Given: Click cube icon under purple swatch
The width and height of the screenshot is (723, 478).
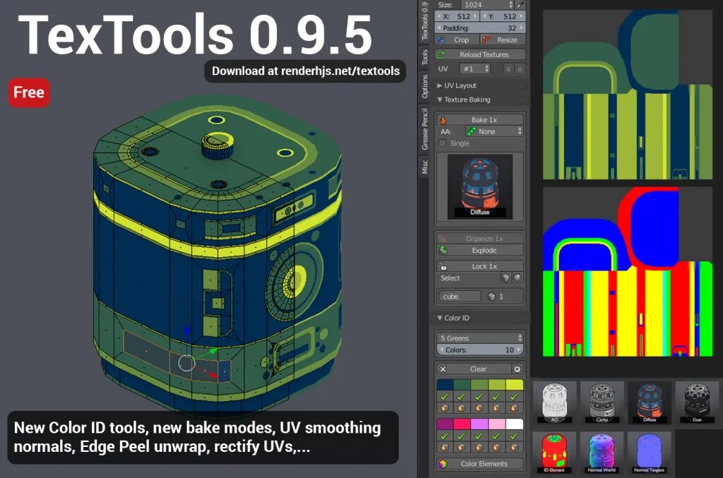Looking at the screenshot, I should tap(445, 447).
